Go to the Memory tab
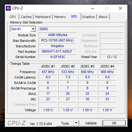Image resolution: width=132 pixels, height=132 pixels. coord(60,17)
